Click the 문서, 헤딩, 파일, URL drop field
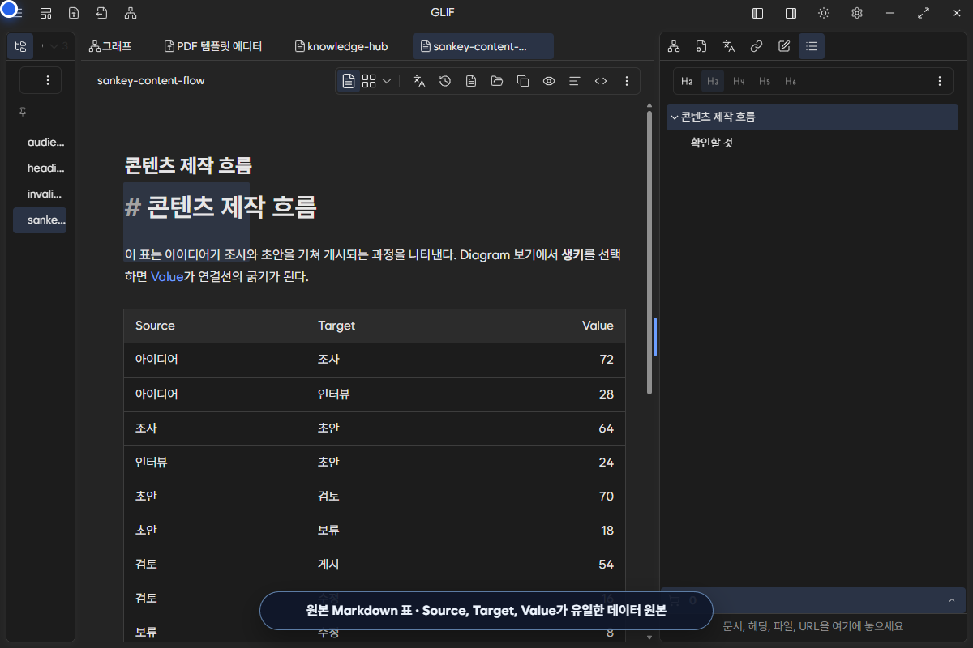 point(813,626)
